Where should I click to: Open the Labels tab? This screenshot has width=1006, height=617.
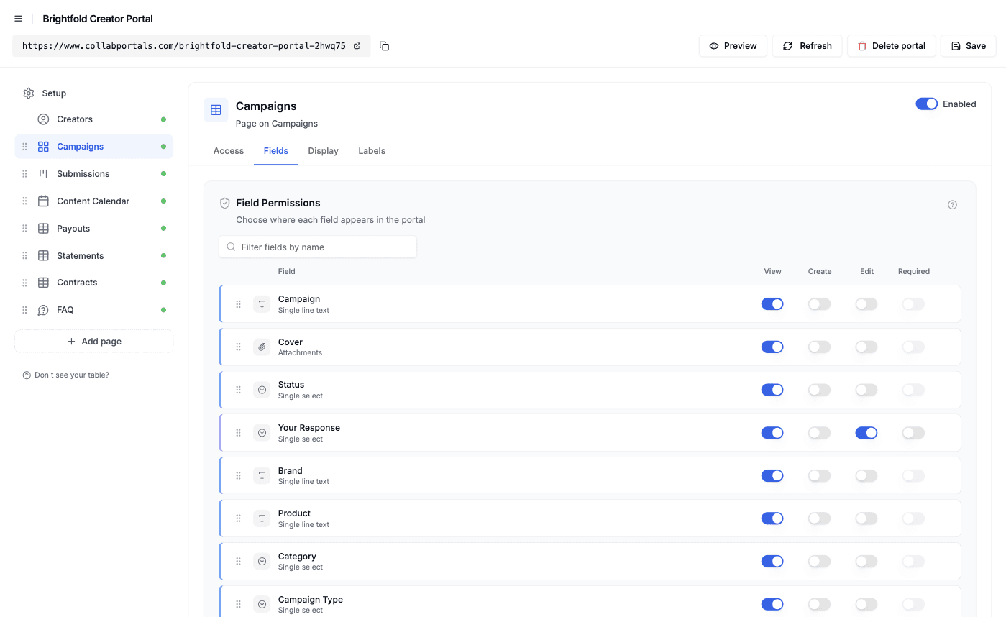[372, 151]
